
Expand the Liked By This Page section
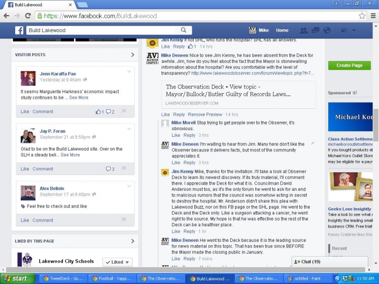tap(133, 241)
